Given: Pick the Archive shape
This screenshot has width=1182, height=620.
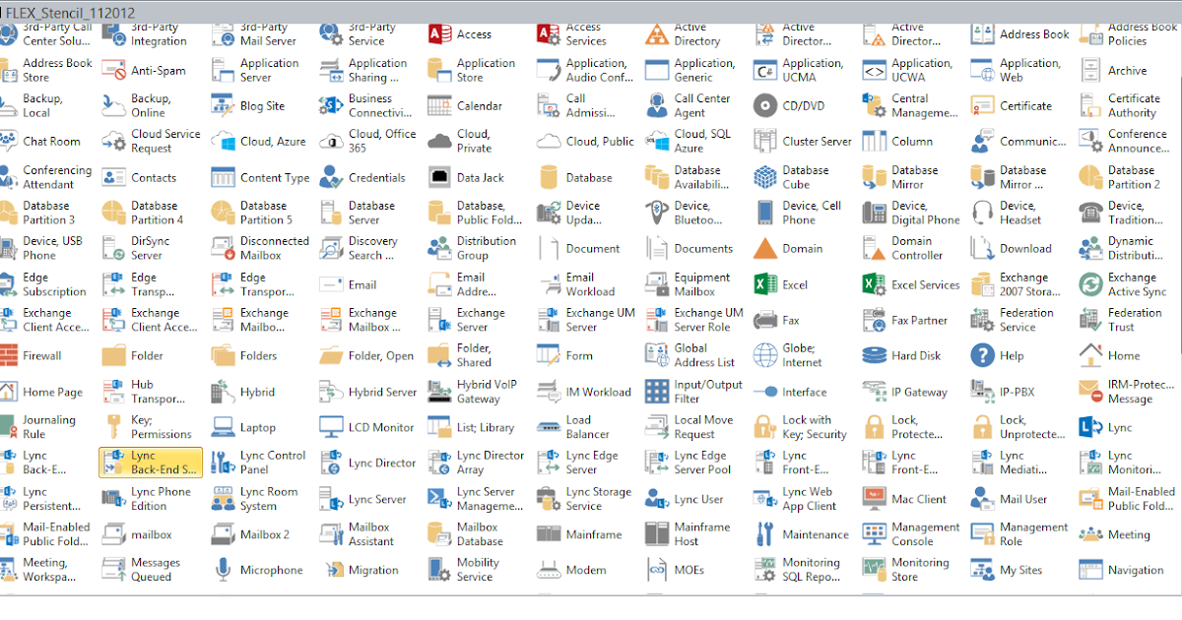Looking at the screenshot, I should [x=1114, y=70].
